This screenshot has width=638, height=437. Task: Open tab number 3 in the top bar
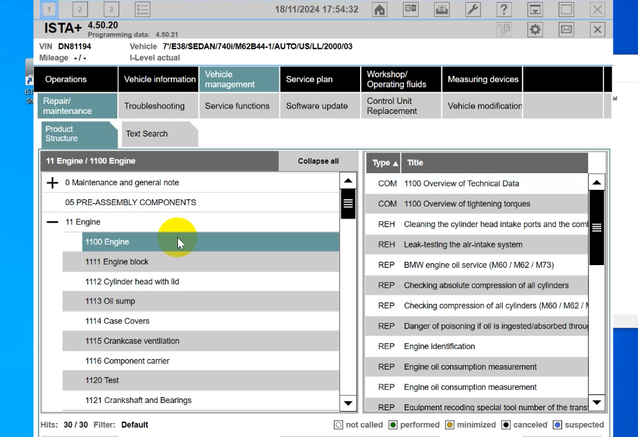pyautogui.click(x=111, y=9)
